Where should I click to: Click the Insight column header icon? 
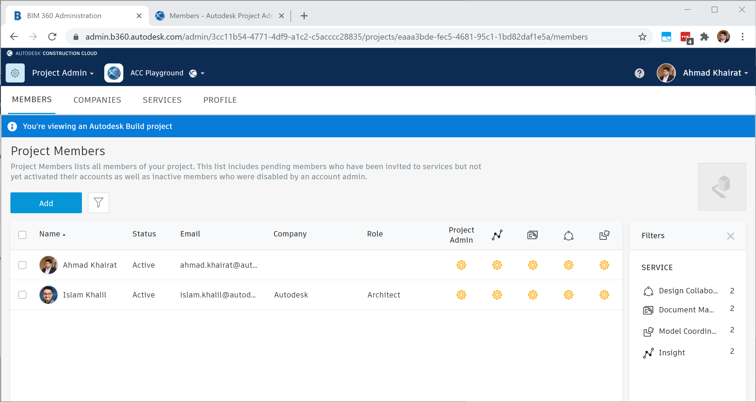click(x=497, y=235)
